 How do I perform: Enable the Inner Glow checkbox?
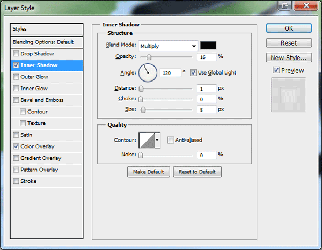coord(16,89)
